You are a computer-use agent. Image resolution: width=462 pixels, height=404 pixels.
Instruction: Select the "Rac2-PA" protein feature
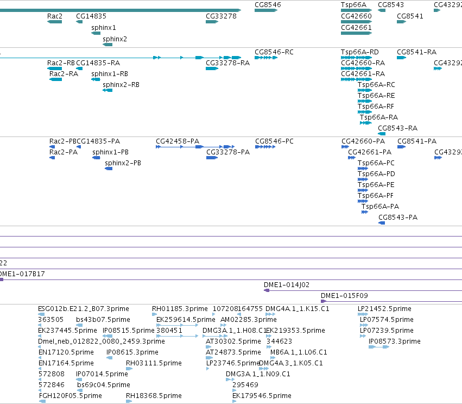pos(64,153)
